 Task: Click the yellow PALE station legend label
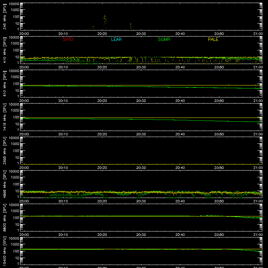[213, 39]
